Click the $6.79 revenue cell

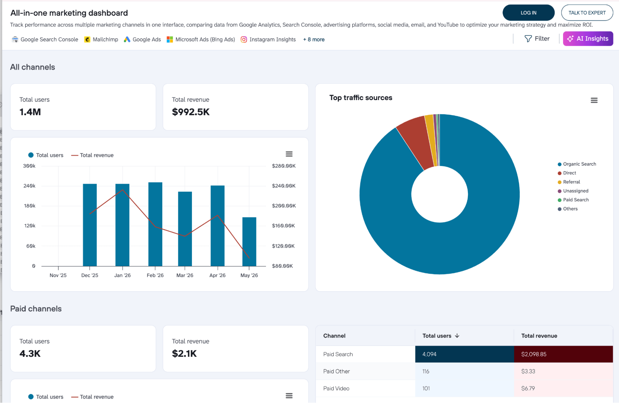(x=563, y=388)
